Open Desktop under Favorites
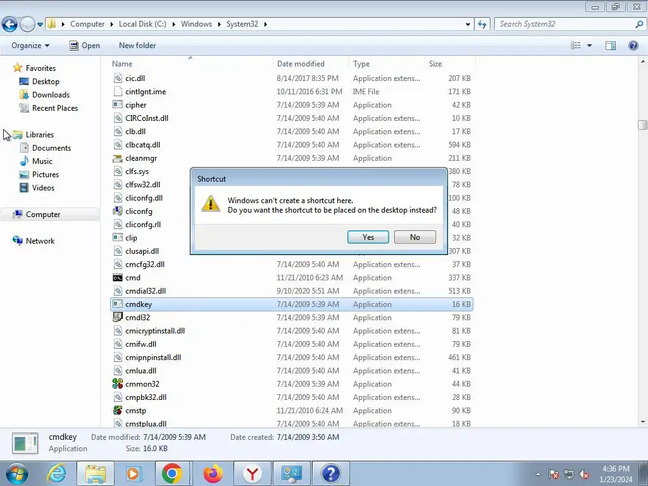The height and width of the screenshot is (486, 648). pos(46,82)
